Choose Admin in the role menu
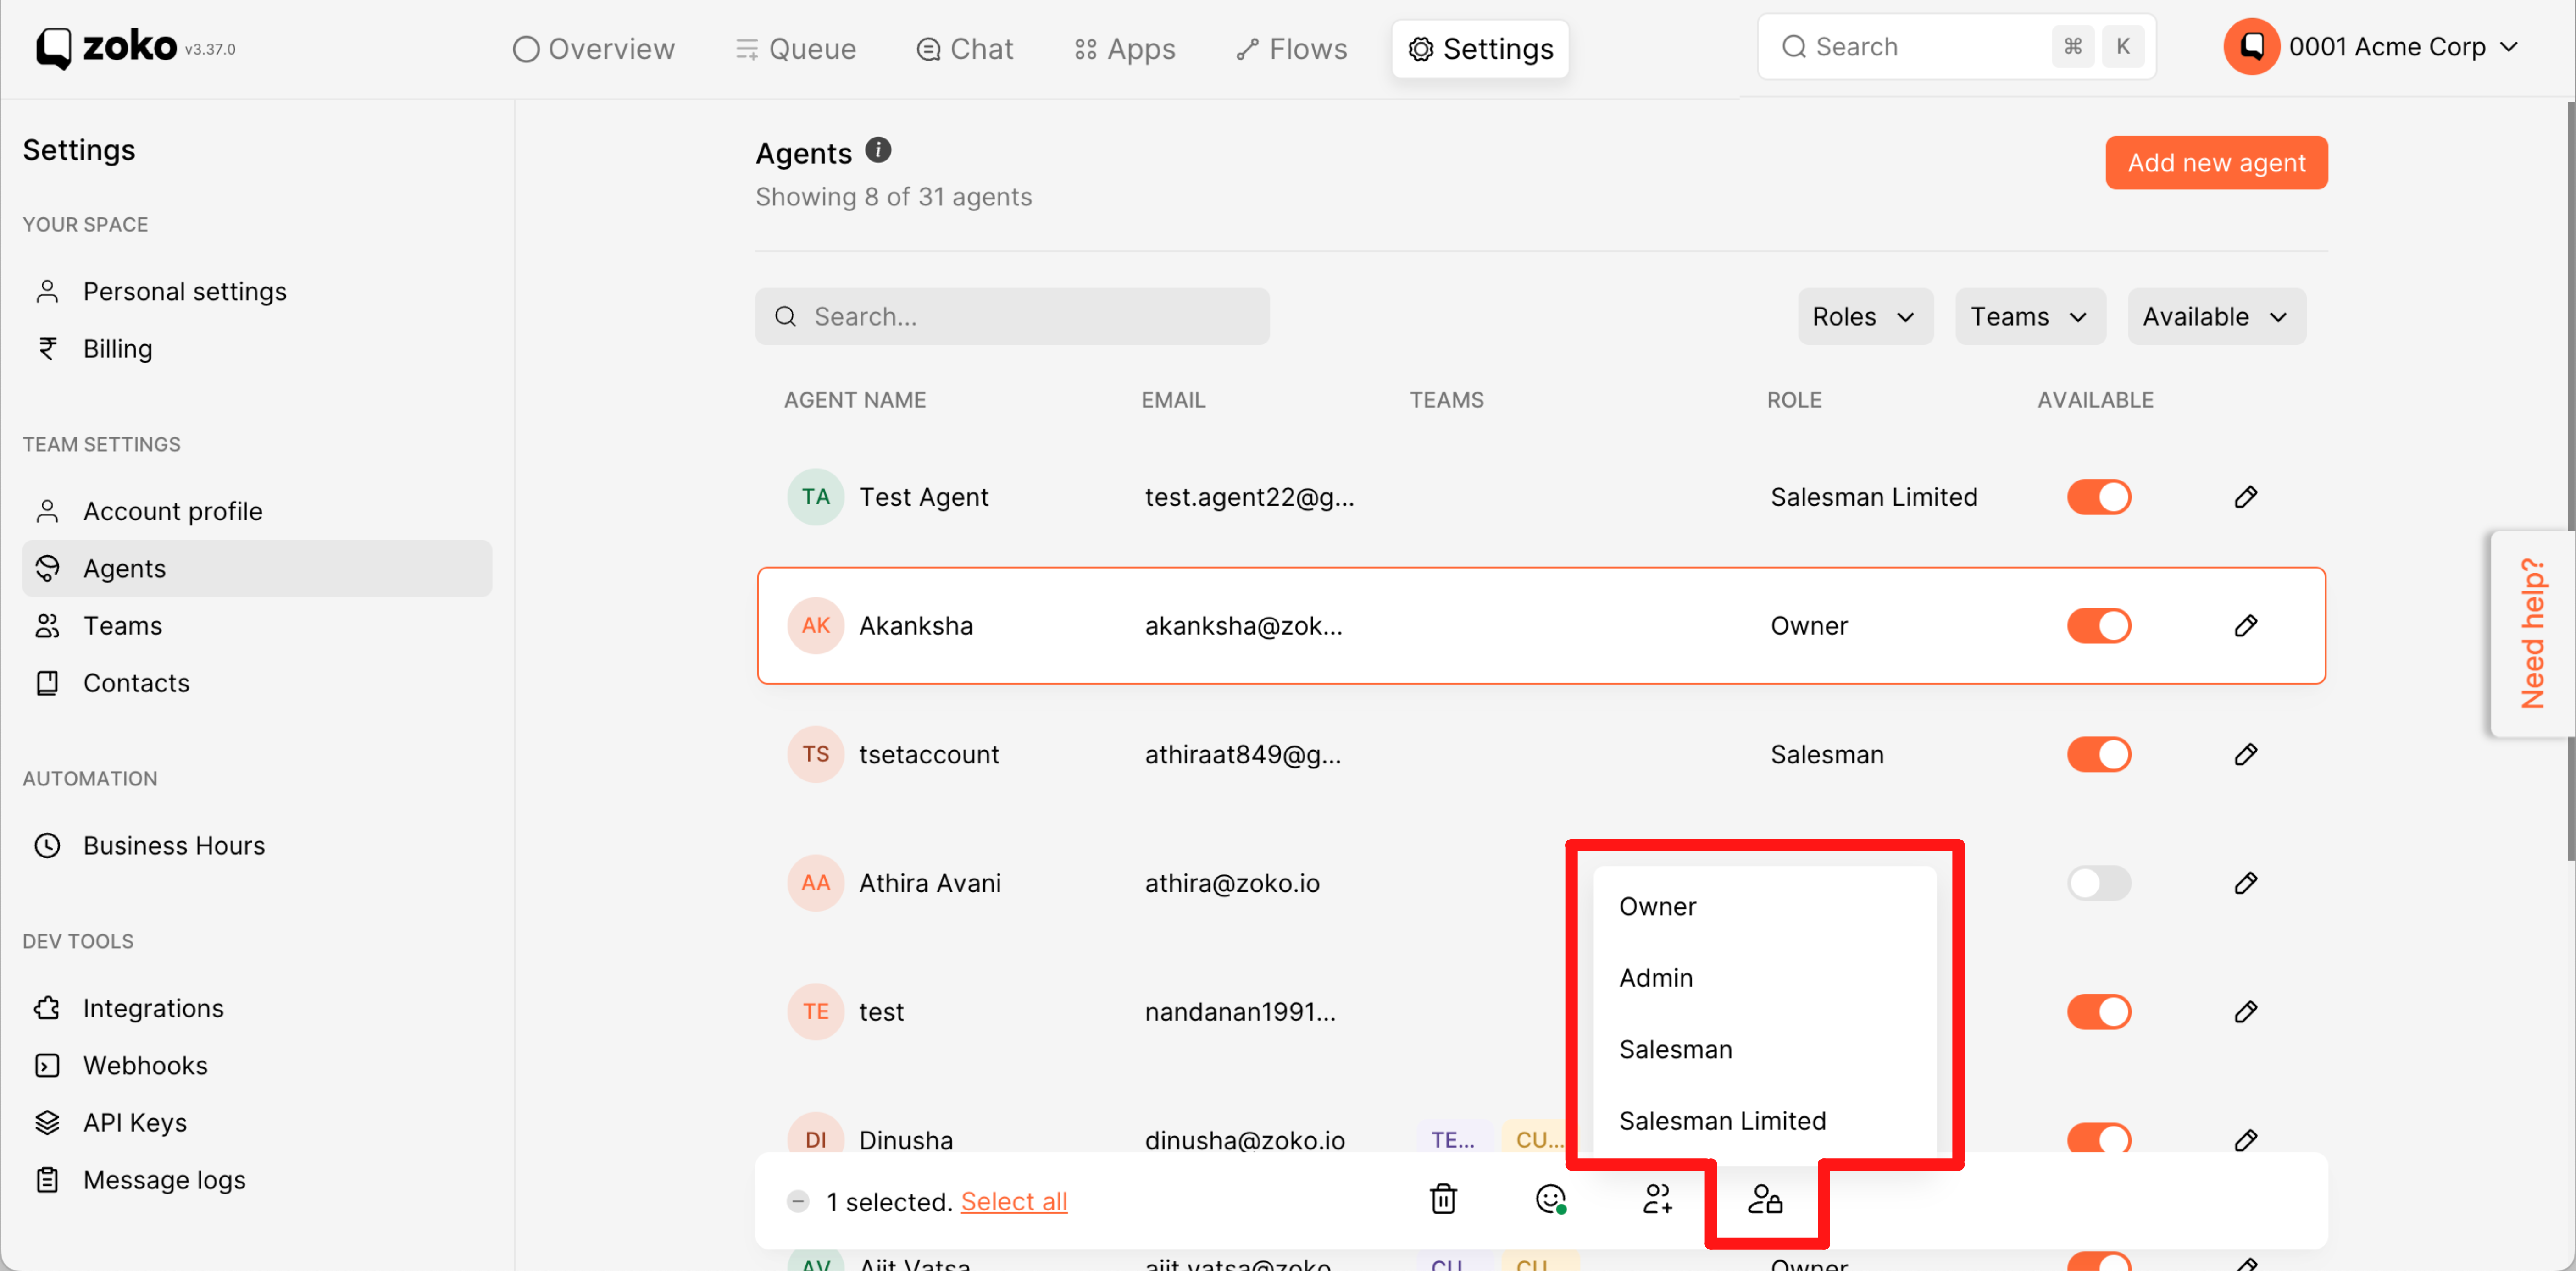Viewport: 2576px width, 1271px height. (1764, 978)
